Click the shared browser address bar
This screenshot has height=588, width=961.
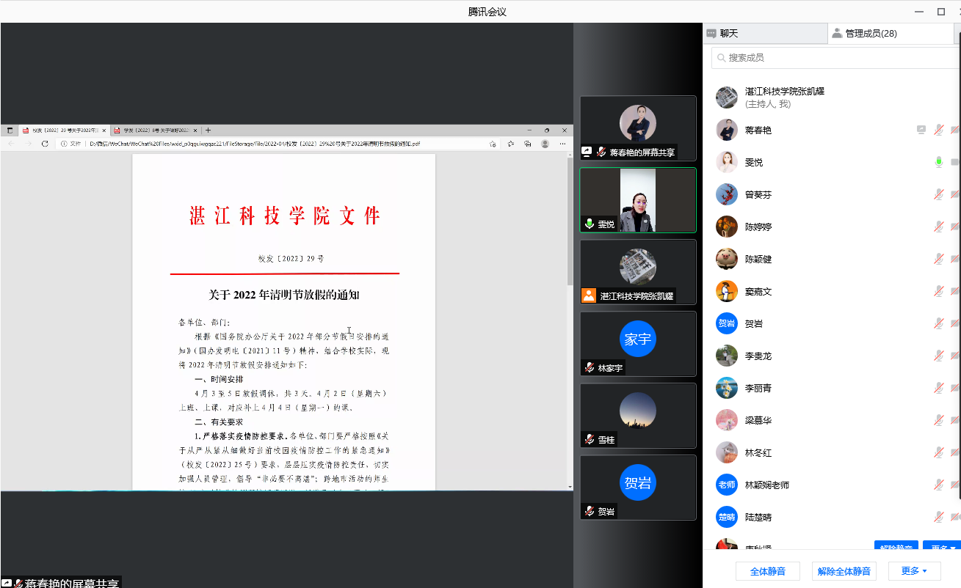click(279, 144)
